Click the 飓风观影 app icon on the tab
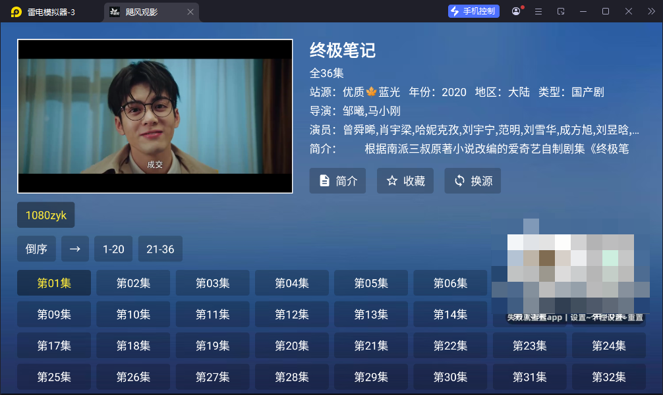Screen dimensions: 663x395 click(113, 11)
